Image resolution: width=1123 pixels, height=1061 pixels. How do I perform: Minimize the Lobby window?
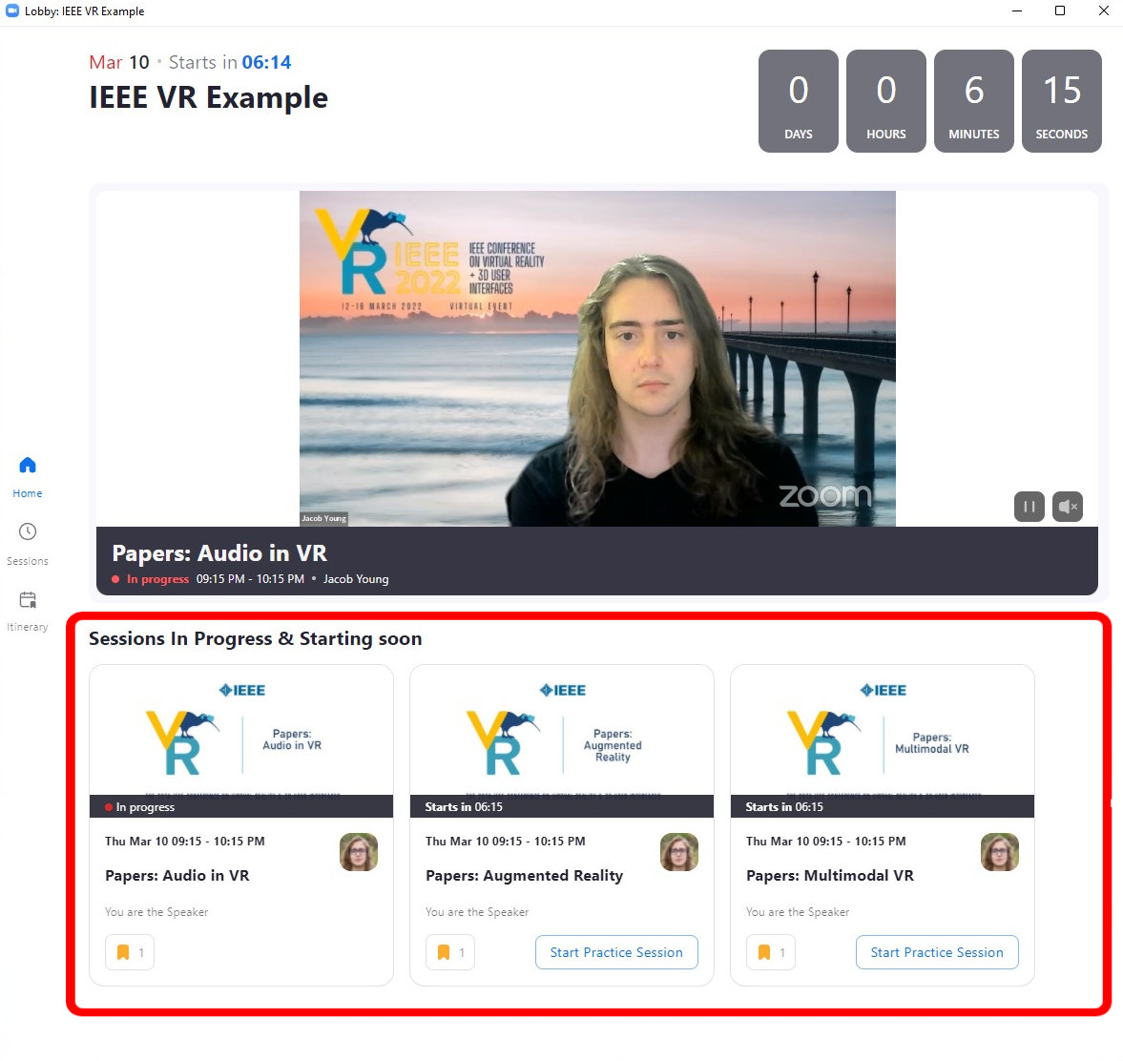click(x=1017, y=10)
